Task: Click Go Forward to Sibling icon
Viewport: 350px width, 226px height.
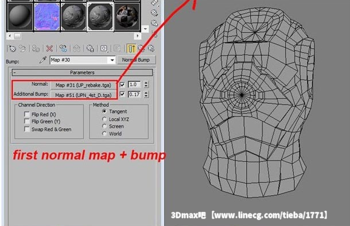Action: click(151, 48)
